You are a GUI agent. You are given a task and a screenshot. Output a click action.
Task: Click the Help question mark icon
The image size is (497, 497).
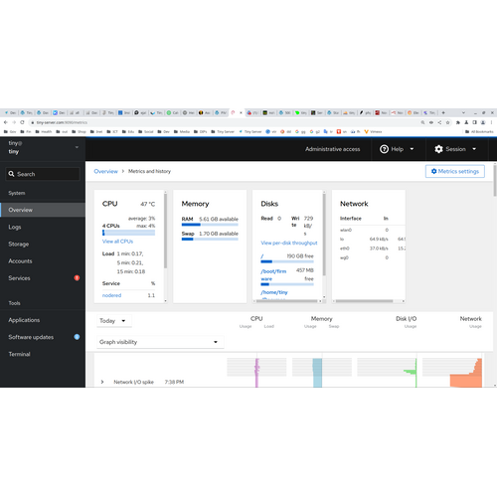[384, 149]
